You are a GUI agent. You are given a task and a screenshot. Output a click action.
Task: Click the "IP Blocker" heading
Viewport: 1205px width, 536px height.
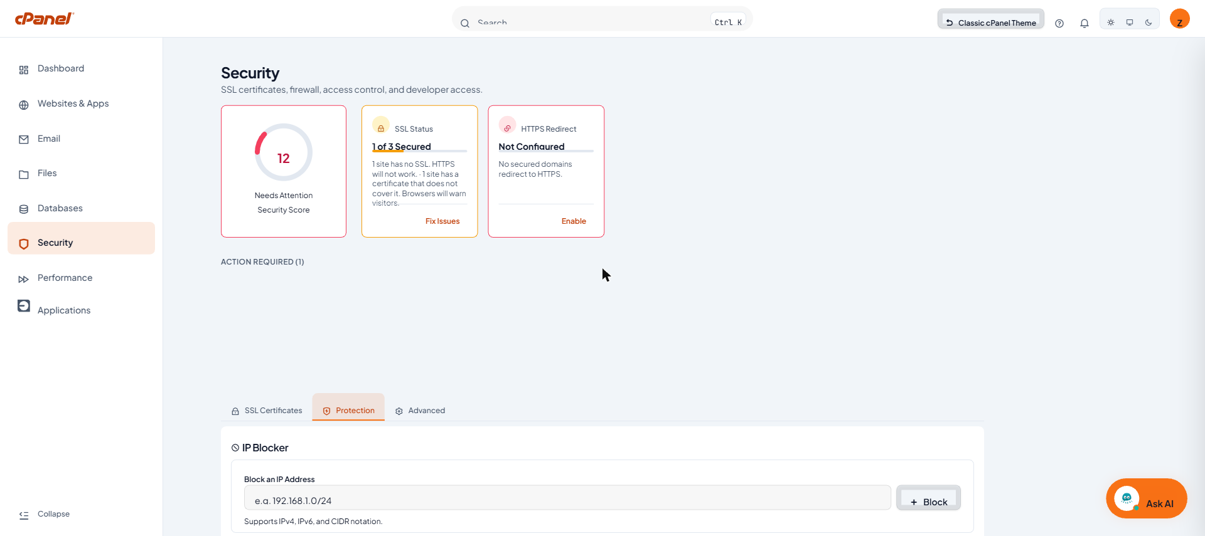(265, 448)
